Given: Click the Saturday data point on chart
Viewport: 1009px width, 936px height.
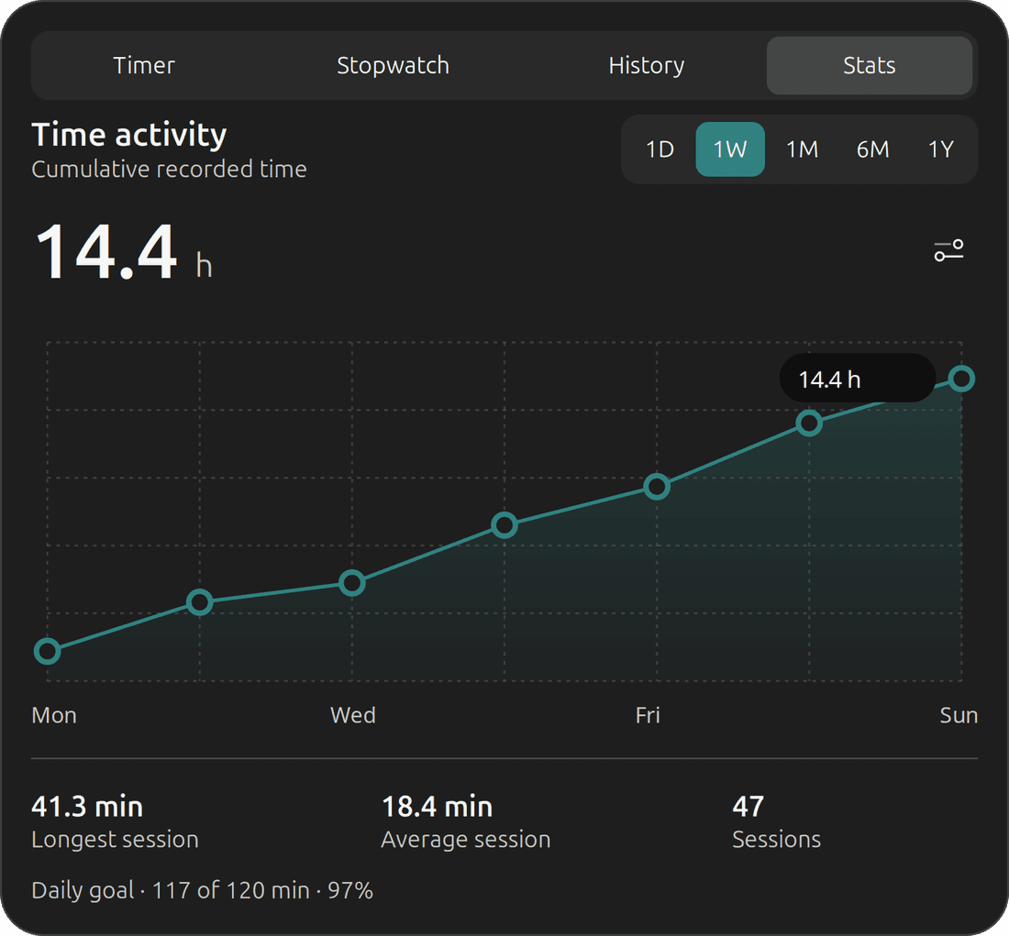Looking at the screenshot, I should [x=809, y=423].
